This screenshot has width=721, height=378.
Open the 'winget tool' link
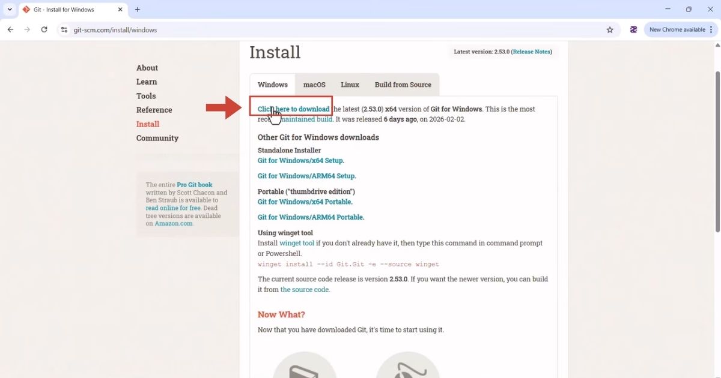coord(297,244)
